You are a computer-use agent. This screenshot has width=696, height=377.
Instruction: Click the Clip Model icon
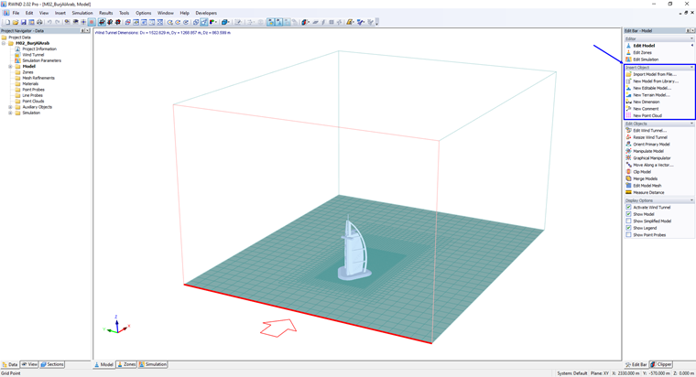628,172
